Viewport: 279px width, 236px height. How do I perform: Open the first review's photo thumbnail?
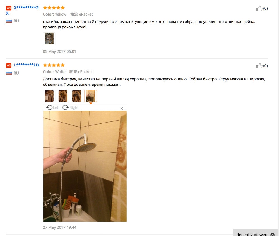pos(49,39)
